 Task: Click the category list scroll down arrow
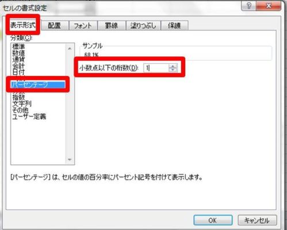70,159
